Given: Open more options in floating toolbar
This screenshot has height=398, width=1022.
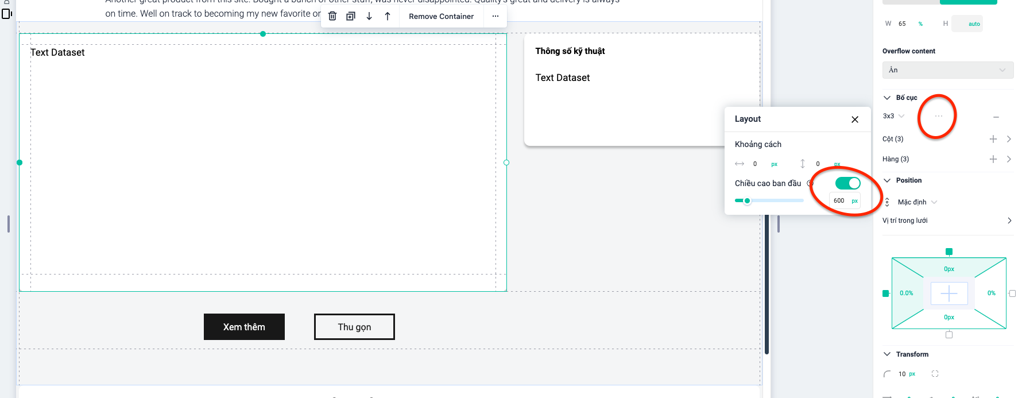Looking at the screenshot, I should coord(495,16).
